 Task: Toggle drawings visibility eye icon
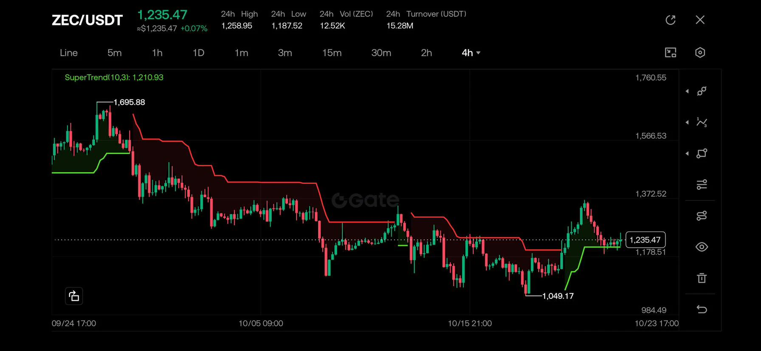pos(702,247)
